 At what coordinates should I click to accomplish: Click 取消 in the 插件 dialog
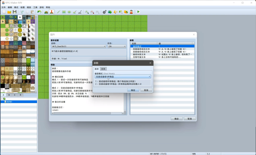pyautogui.click(x=190, y=119)
